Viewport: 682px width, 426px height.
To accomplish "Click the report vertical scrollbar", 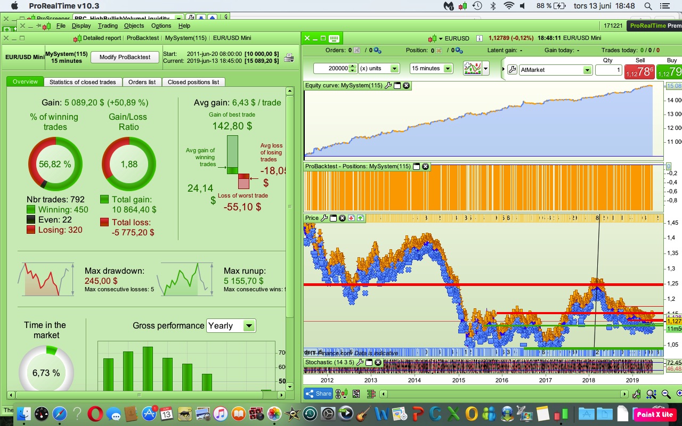I will [290, 240].
